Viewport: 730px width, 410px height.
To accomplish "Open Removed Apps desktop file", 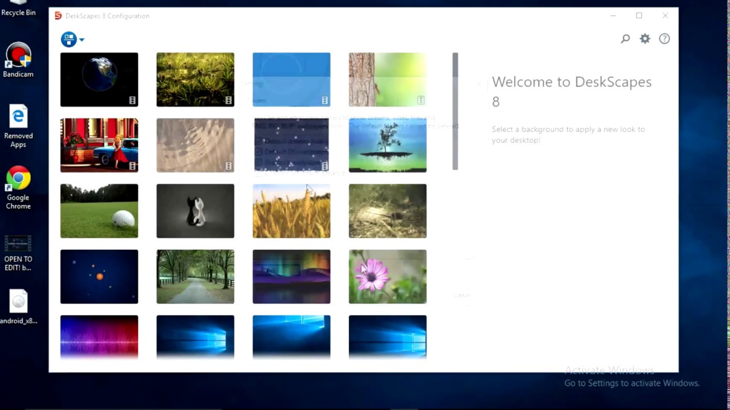I will click(x=18, y=125).
